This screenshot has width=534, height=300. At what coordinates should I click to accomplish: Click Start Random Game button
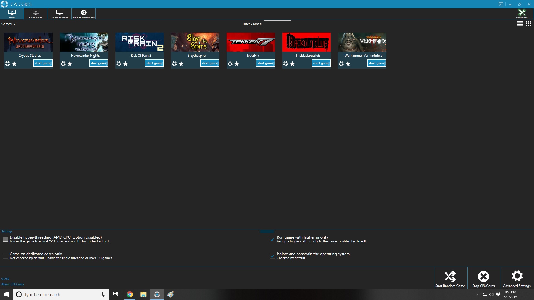click(x=450, y=278)
